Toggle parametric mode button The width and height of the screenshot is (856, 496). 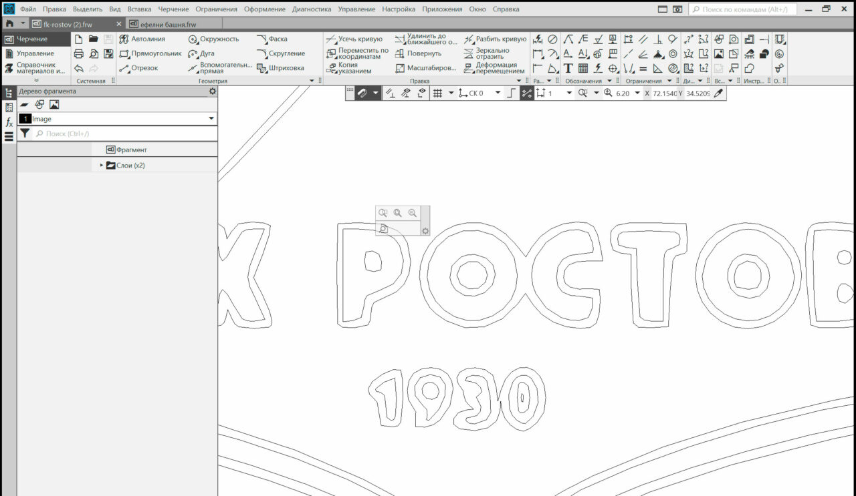pyautogui.click(x=527, y=93)
